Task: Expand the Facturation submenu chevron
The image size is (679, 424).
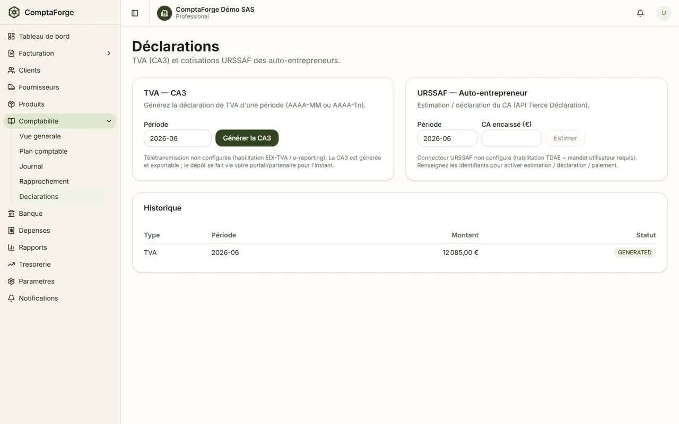Action: (109, 53)
